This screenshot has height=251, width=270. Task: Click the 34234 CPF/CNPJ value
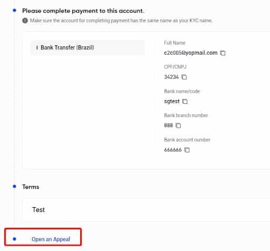tap(171, 77)
